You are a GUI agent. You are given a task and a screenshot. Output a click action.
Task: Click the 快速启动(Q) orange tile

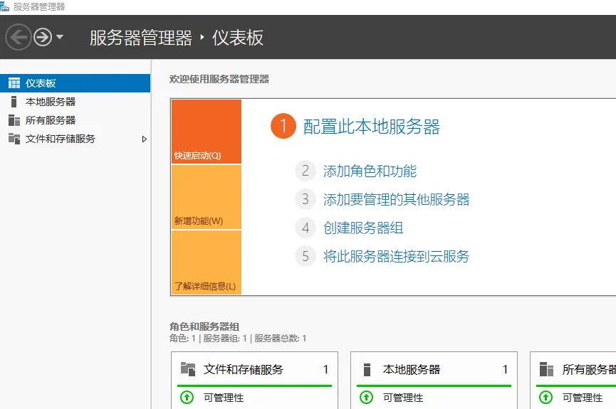click(206, 132)
